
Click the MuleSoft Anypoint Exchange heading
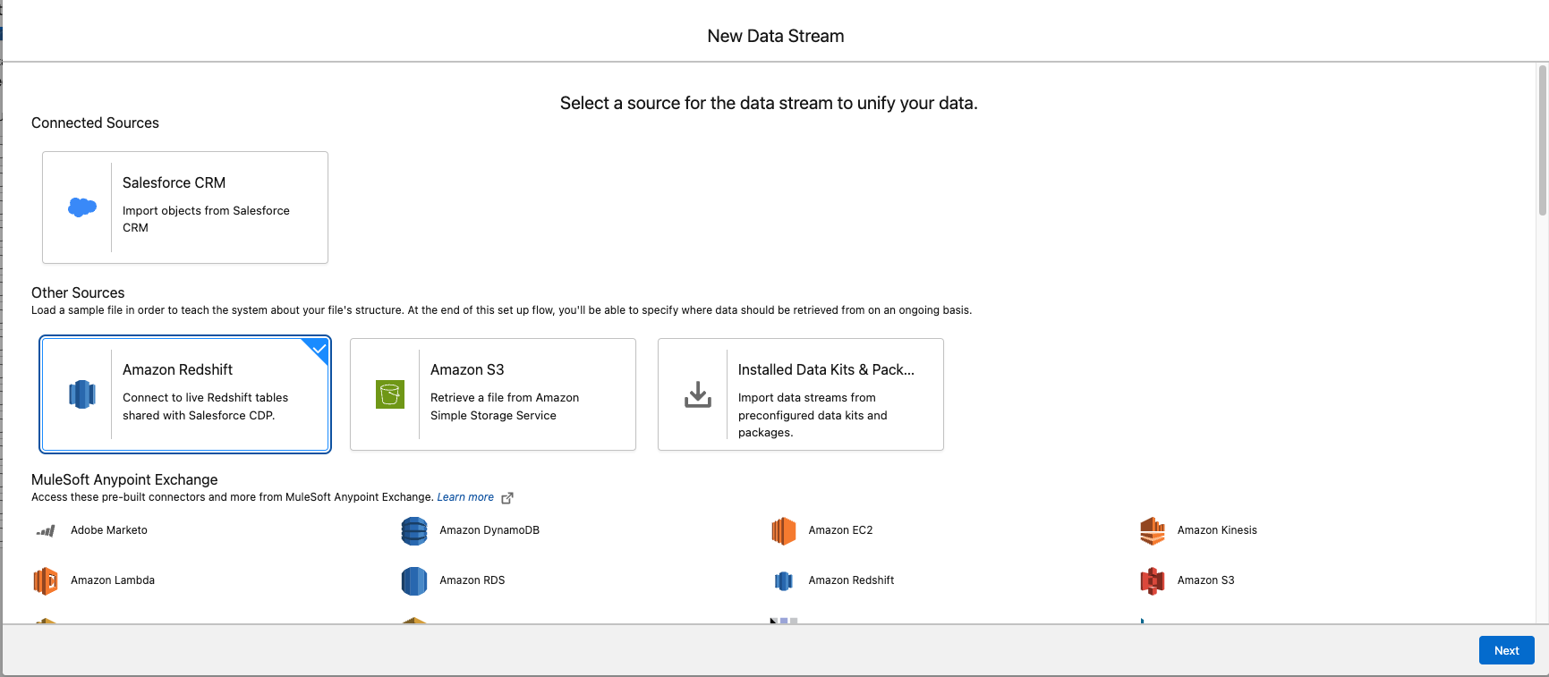124,479
